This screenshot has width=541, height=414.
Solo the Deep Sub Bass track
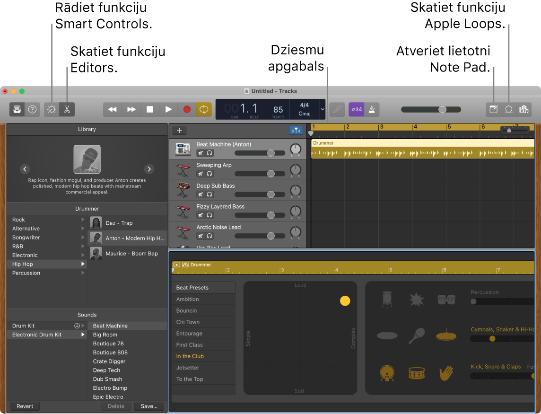[x=209, y=194]
